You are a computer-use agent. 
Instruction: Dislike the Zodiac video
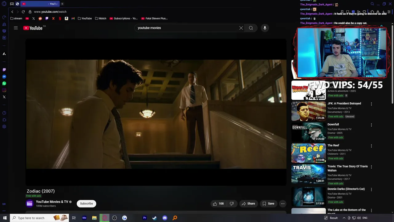coord(232,203)
